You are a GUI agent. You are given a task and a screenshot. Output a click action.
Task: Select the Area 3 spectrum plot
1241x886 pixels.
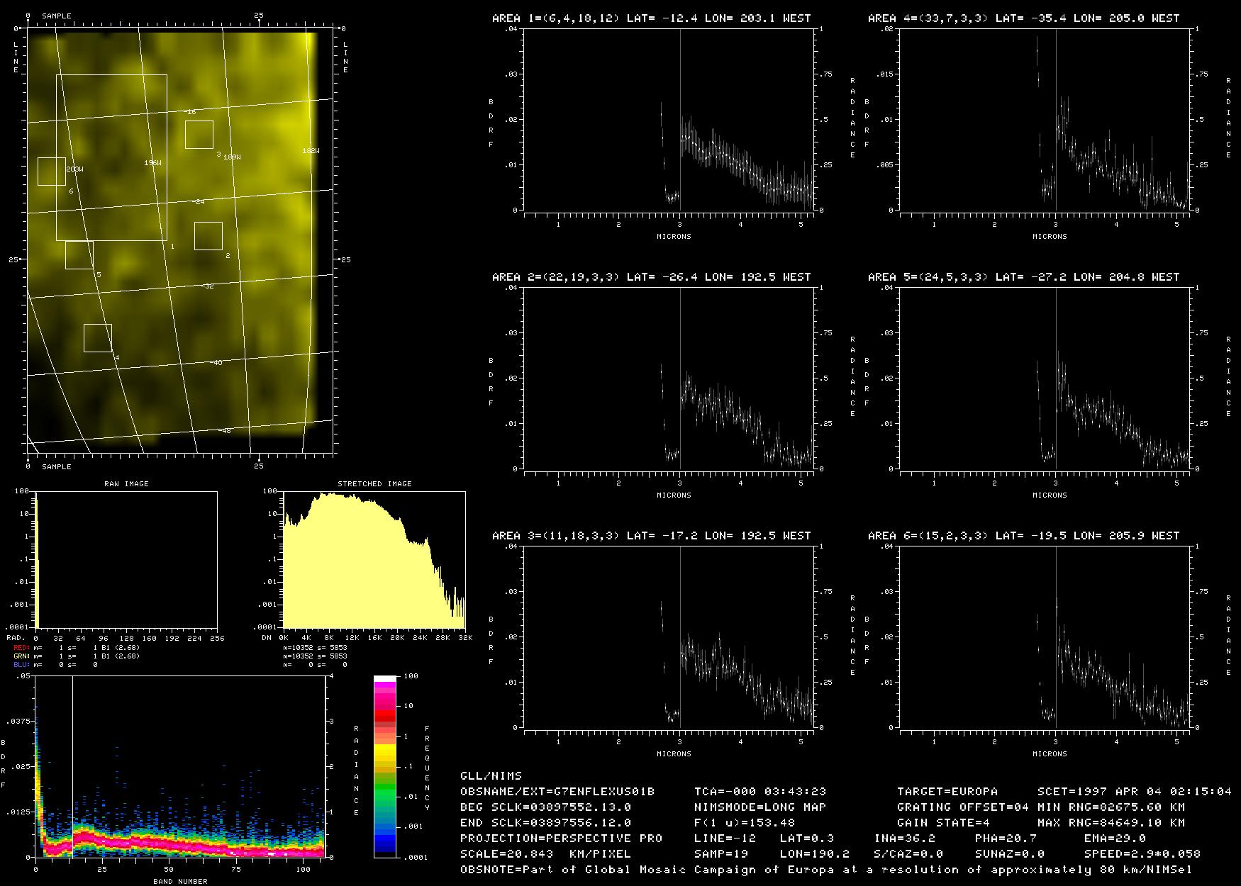pyautogui.click(x=668, y=637)
